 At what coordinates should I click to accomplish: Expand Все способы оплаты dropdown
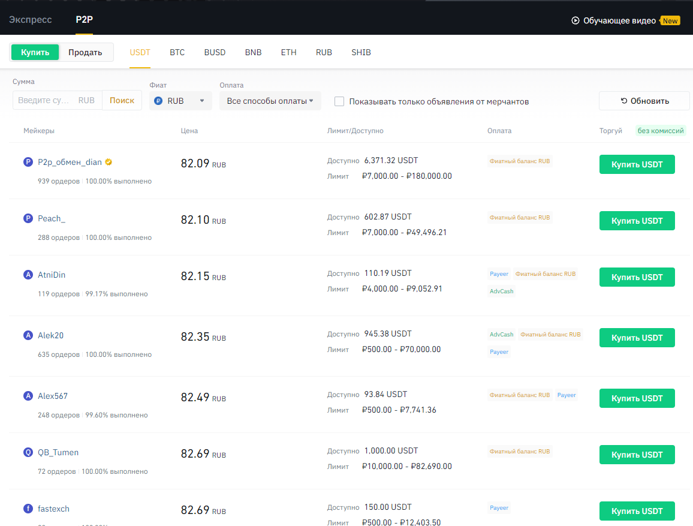pos(270,101)
